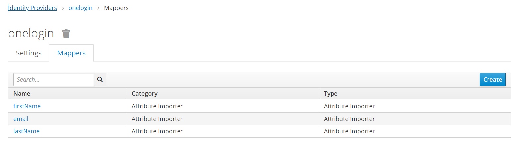Click the magnifying glass search icon
Image resolution: width=514 pixels, height=144 pixels.
click(100, 80)
